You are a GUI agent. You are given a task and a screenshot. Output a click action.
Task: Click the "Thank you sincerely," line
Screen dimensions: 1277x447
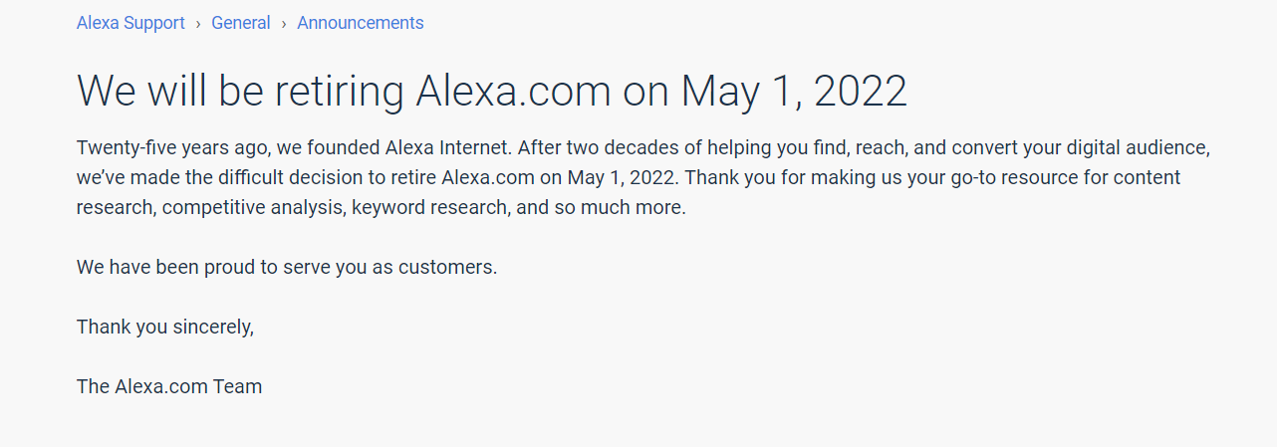[x=165, y=327]
